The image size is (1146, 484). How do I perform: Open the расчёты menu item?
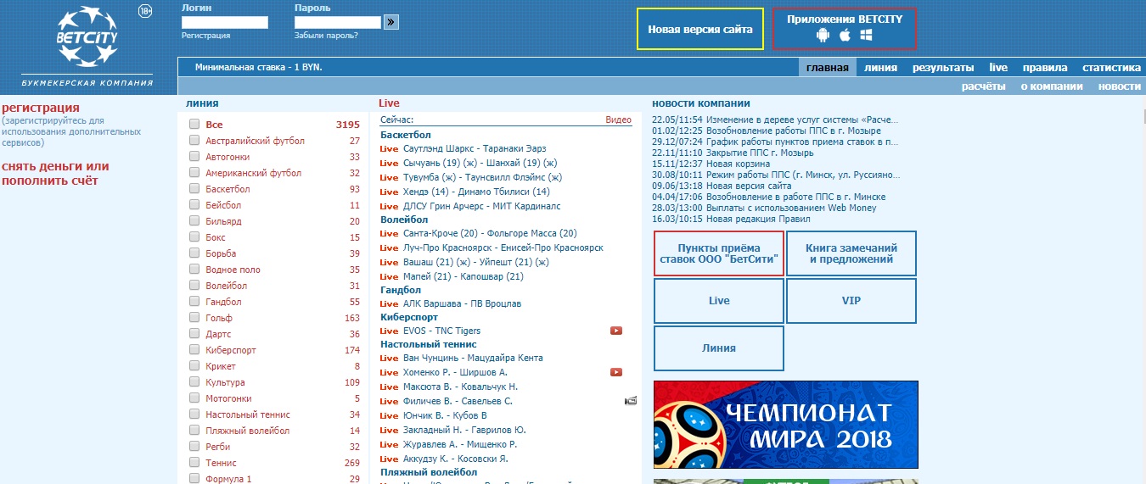point(984,86)
